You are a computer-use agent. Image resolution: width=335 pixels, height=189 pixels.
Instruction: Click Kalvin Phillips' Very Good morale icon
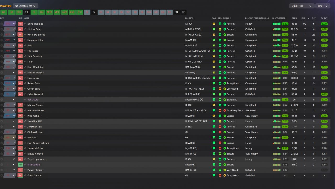pyautogui.click(x=225, y=170)
